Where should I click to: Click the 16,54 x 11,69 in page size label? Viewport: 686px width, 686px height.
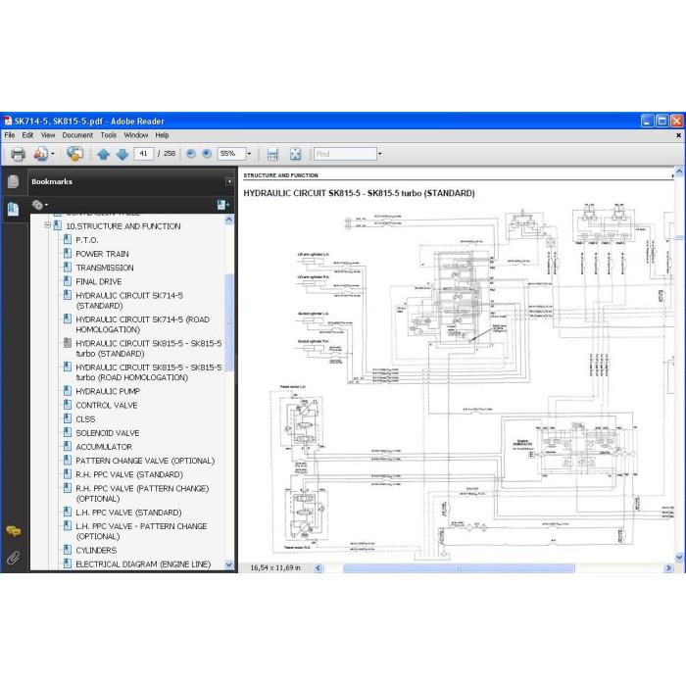[275, 567]
